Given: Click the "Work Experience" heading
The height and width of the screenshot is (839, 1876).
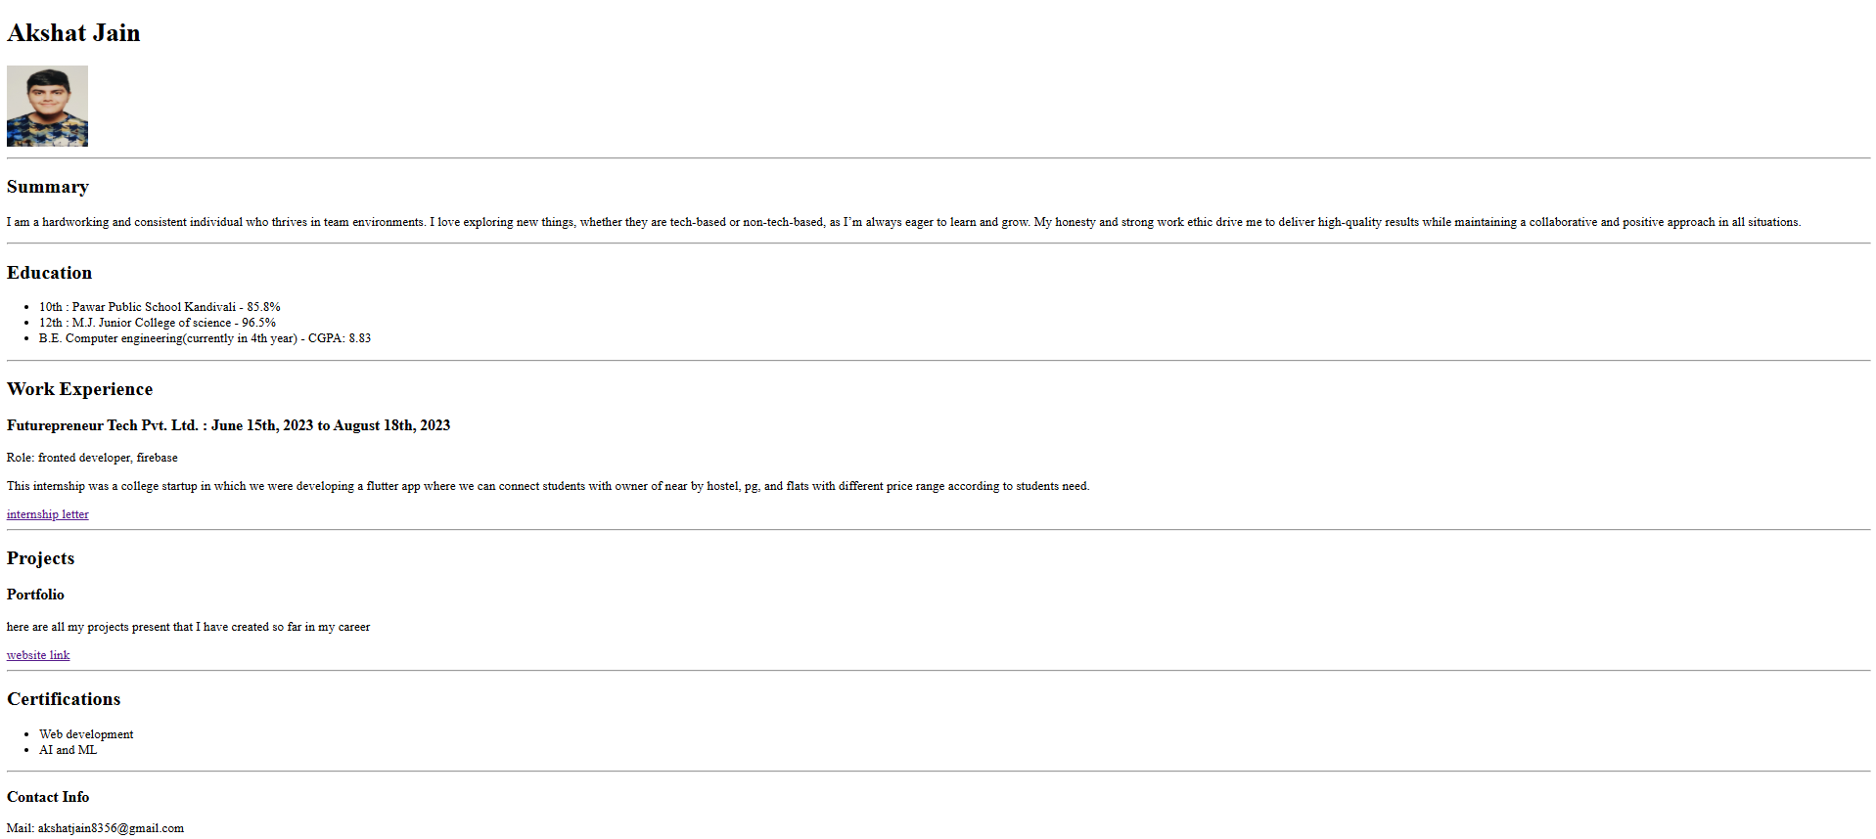Looking at the screenshot, I should pos(79,389).
